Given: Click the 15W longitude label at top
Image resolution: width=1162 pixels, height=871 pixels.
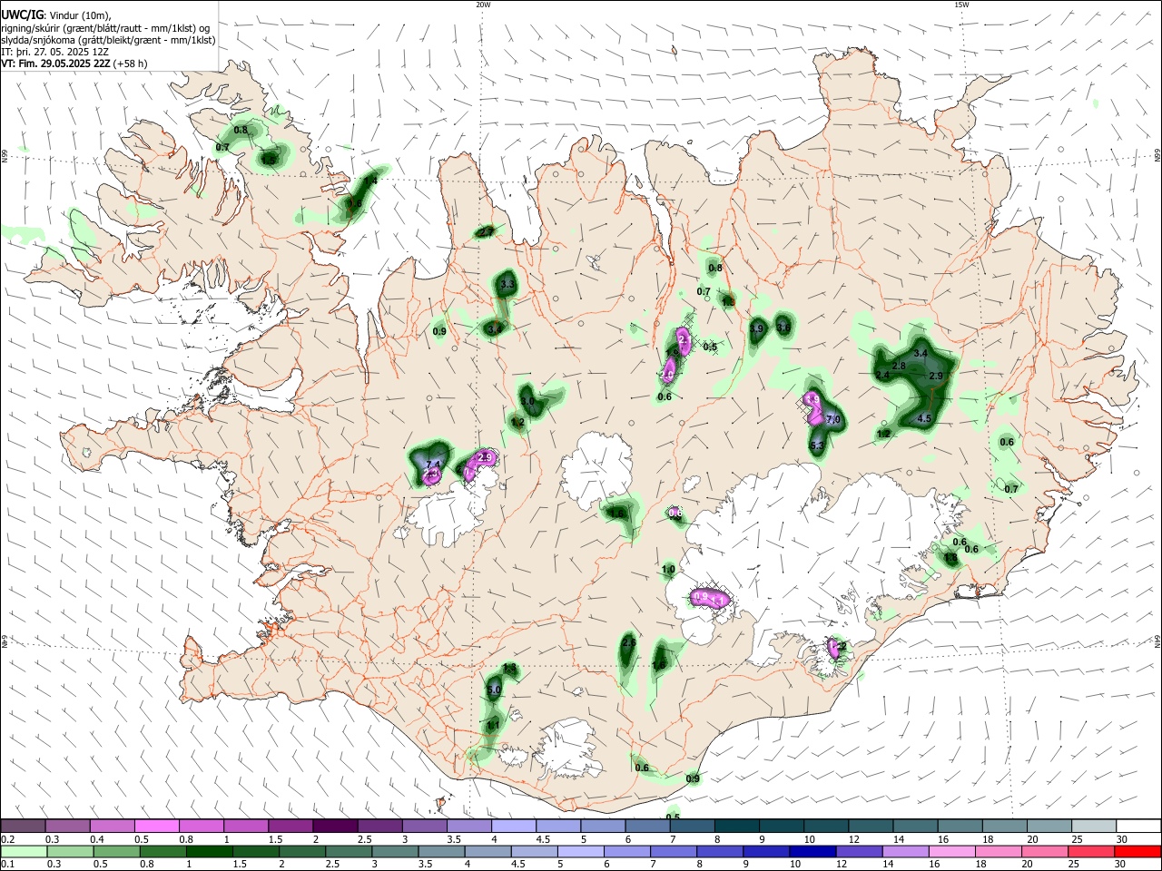Looking at the screenshot, I should 961,5.
